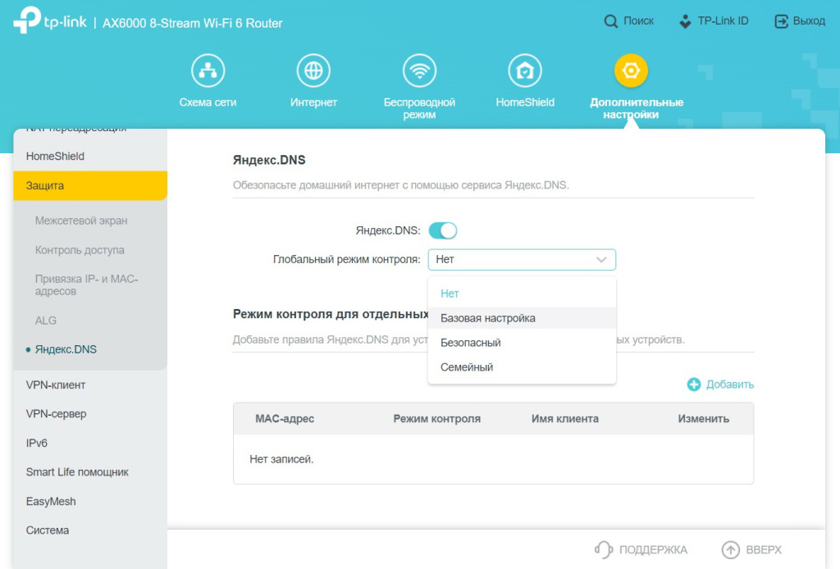Click the Нет записей. table text

[x=282, y=459]
